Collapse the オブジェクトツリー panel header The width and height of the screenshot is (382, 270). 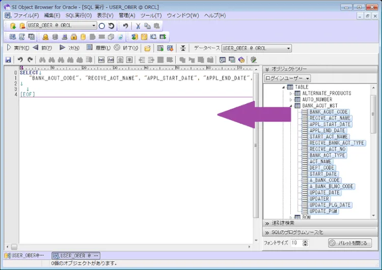pos(320,69)
